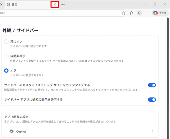Expand Copilot app settings chevron

(153, 132)
